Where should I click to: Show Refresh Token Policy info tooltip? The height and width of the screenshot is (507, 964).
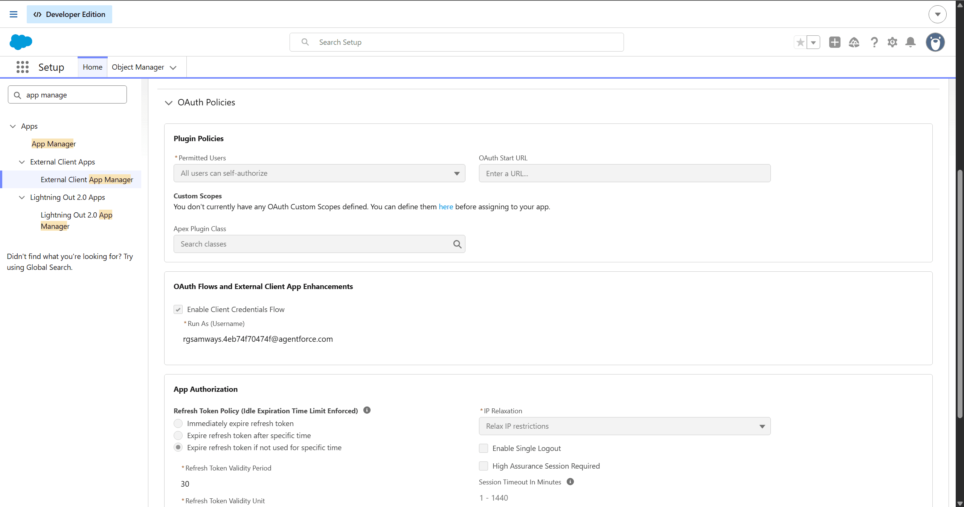[x=367, y=410]
